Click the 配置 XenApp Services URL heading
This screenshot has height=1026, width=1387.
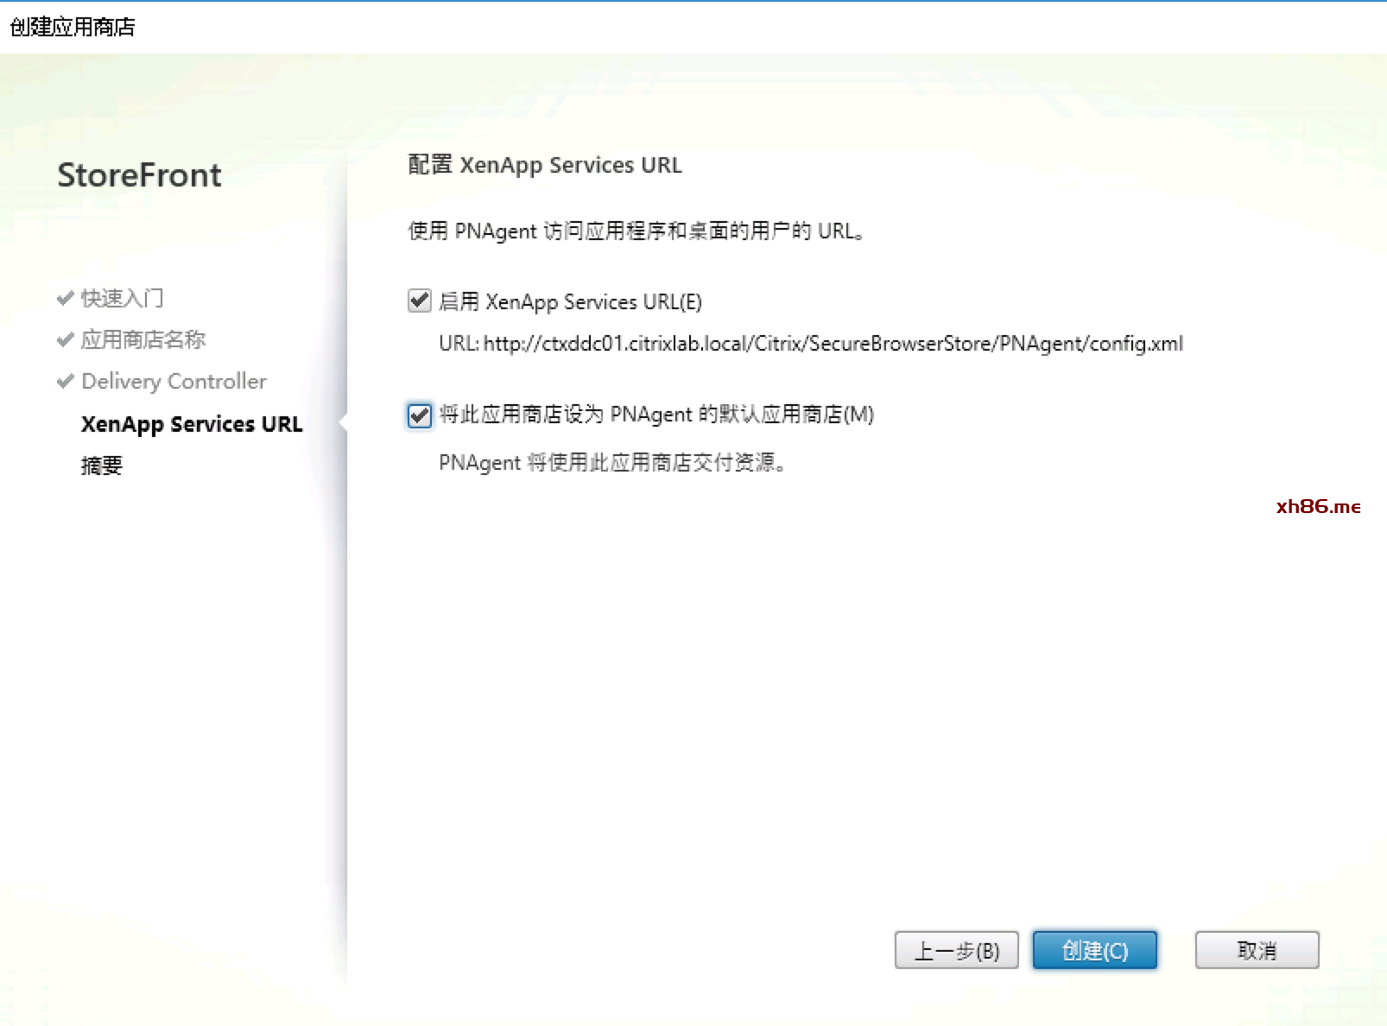545,165
